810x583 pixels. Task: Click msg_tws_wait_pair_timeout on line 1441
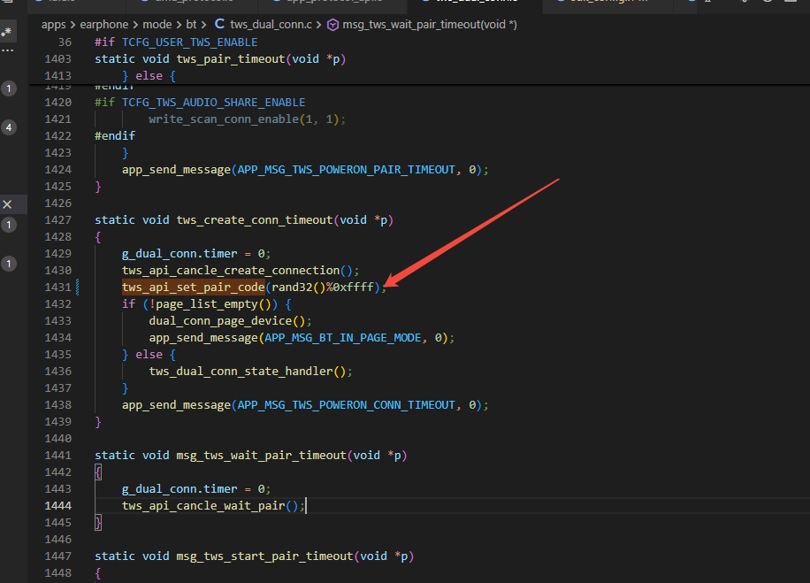262,456
